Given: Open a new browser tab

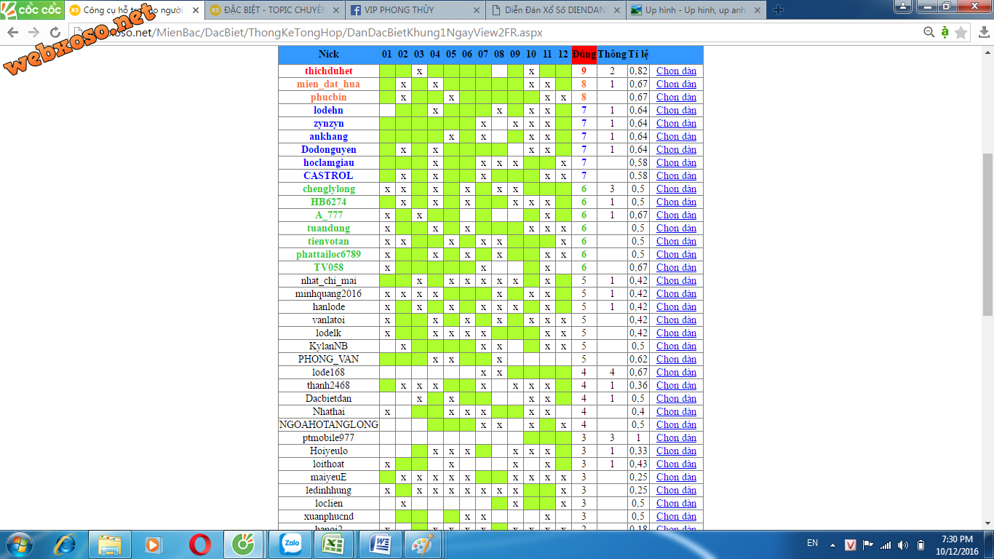Looking at the screenshot, I should (778, 10).
